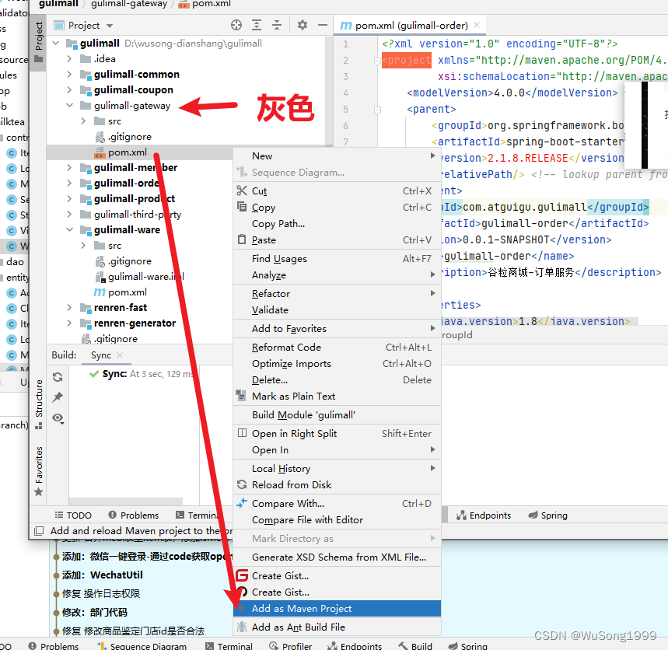Open Sequence Diagram tab in bottom bar
The height and width of the screenshot is (650, 668).
click(x=142, y=646)
